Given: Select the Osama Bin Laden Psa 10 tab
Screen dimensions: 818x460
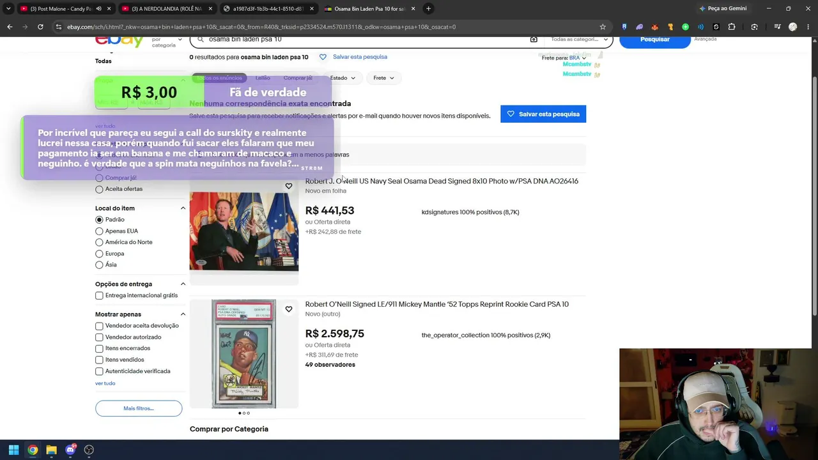Looking at the screenshot, I should (x=369, y=8).
